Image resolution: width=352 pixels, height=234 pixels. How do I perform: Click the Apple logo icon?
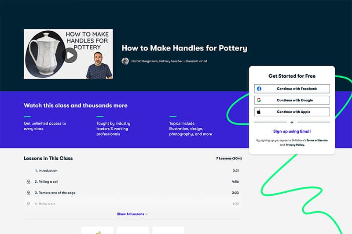click(259, 112)
